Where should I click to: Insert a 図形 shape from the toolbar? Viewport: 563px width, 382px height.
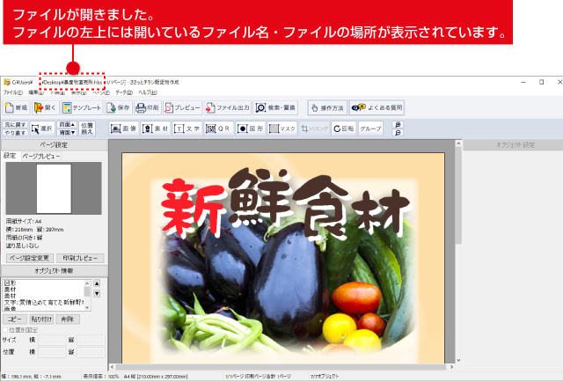(250, 129)
